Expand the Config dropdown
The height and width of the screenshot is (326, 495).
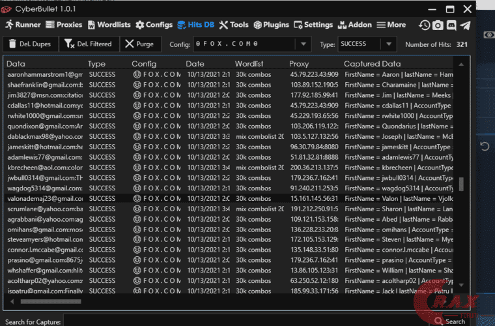303,44
